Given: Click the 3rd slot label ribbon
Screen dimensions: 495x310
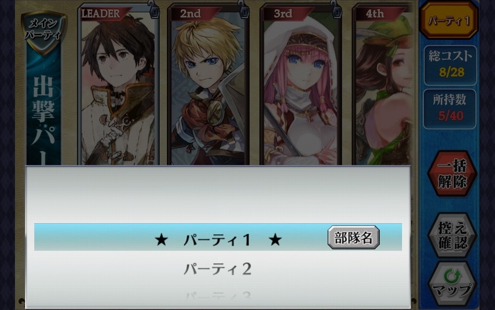Looking at the screenshot, I should pos(286,14).
